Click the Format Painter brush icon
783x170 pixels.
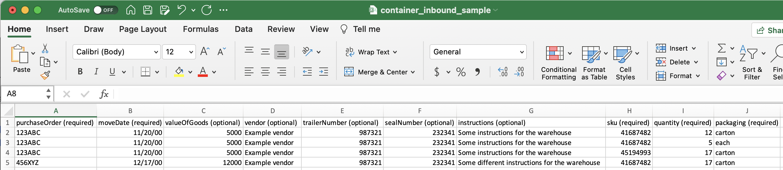coord(45,75)
